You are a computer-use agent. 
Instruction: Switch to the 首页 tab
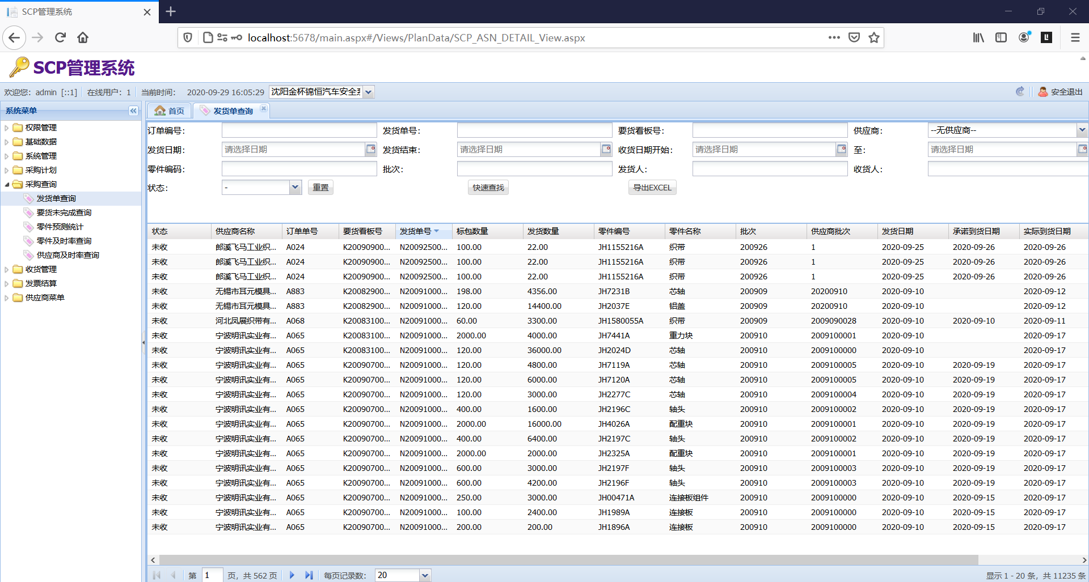click(x=170, y=111)
